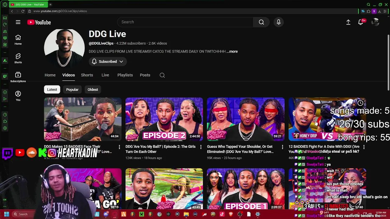Screen dimensions: 390x219
Task: Open You in YouTube sidebar
Action: coord(18,96)
